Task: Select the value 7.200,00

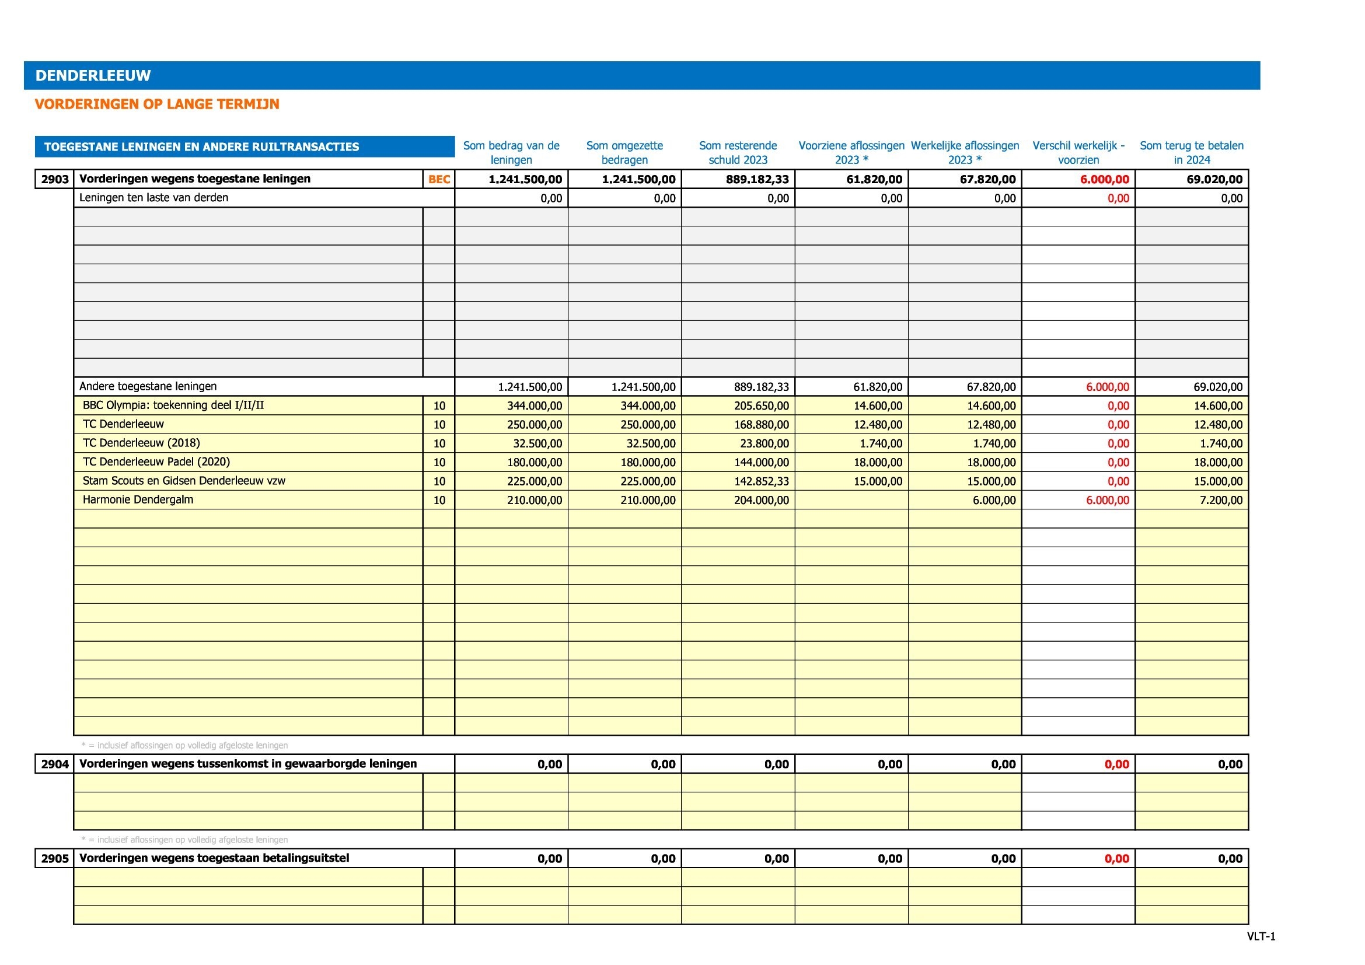Action: click(x=1221, y=501)
